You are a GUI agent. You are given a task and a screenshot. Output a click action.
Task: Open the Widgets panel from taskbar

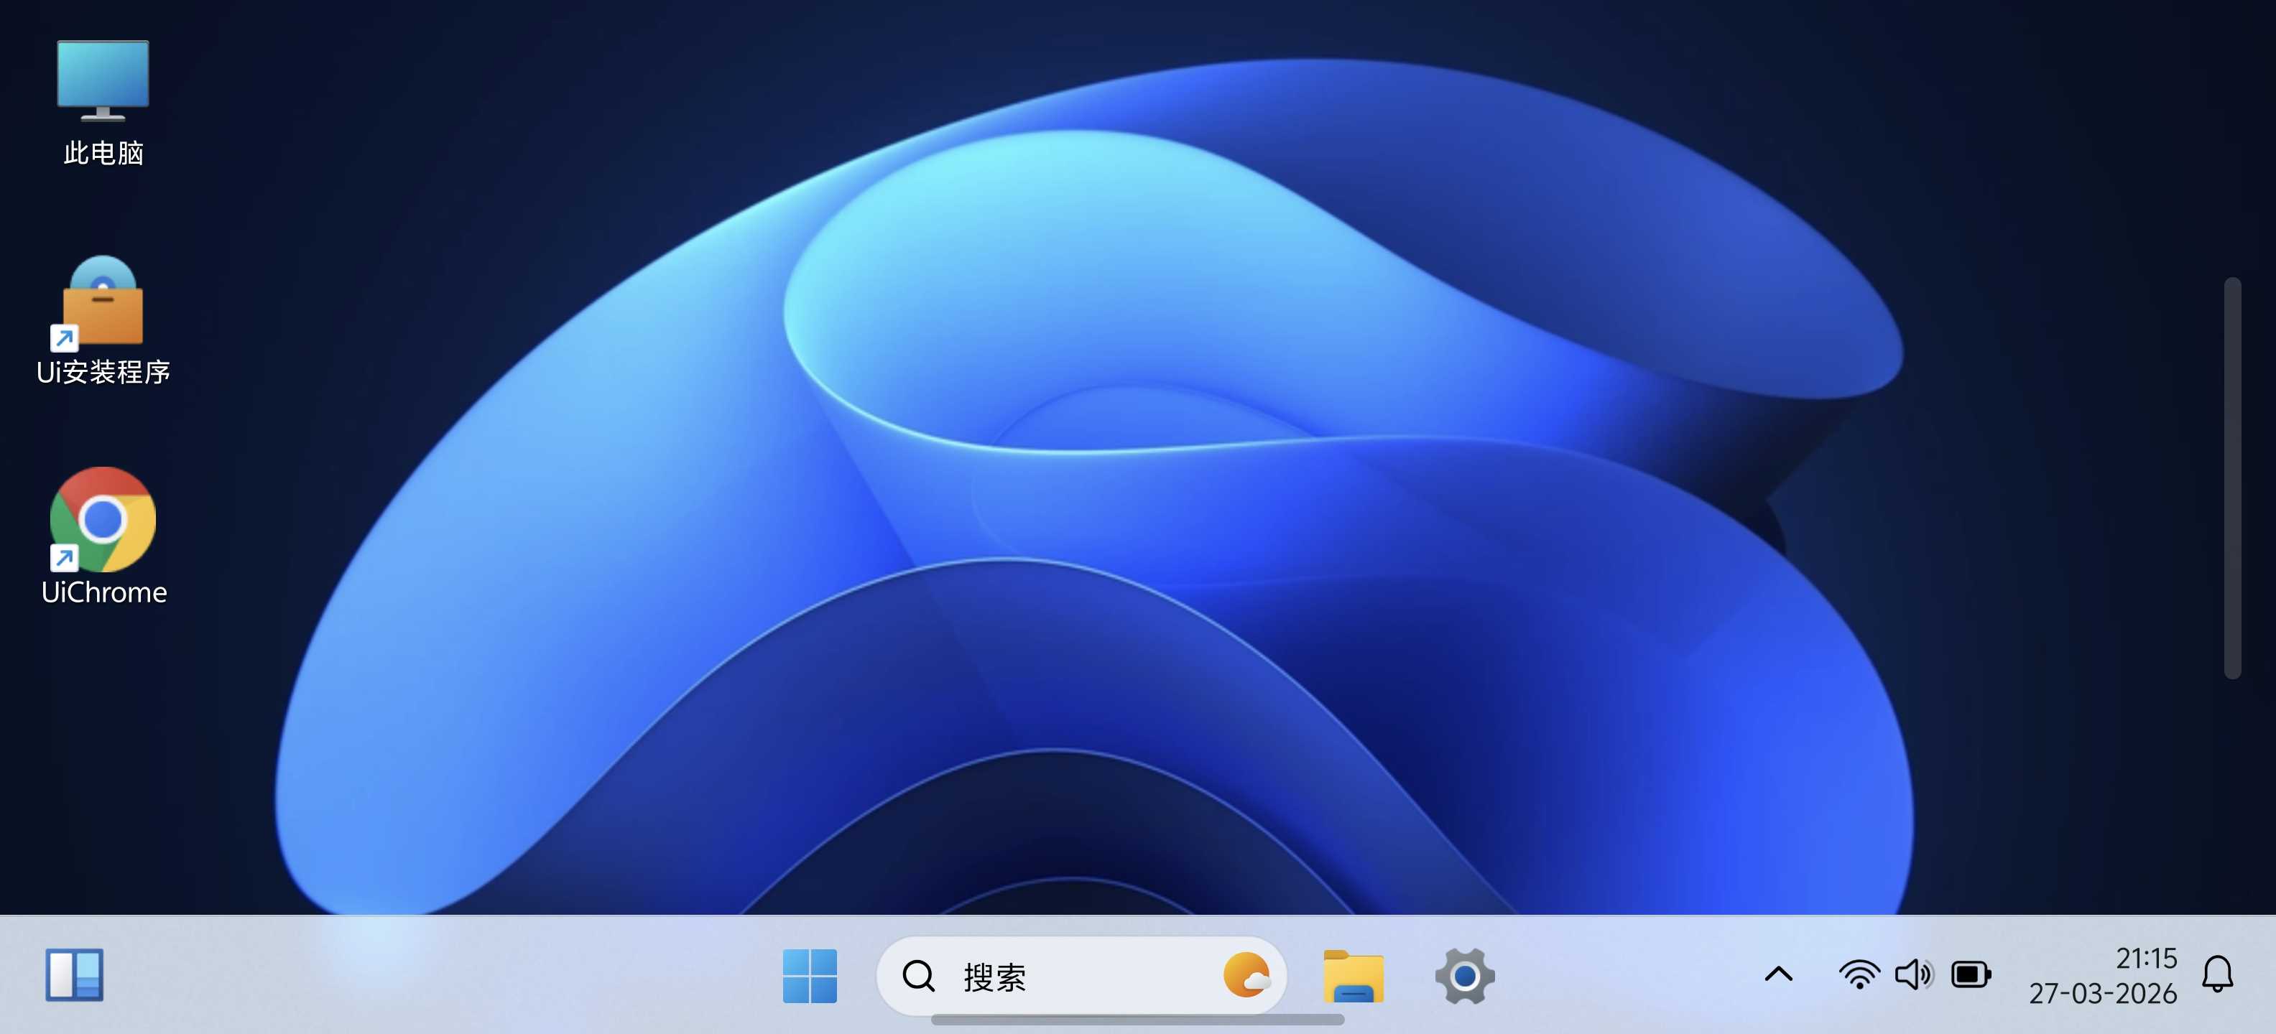[74, 975]
